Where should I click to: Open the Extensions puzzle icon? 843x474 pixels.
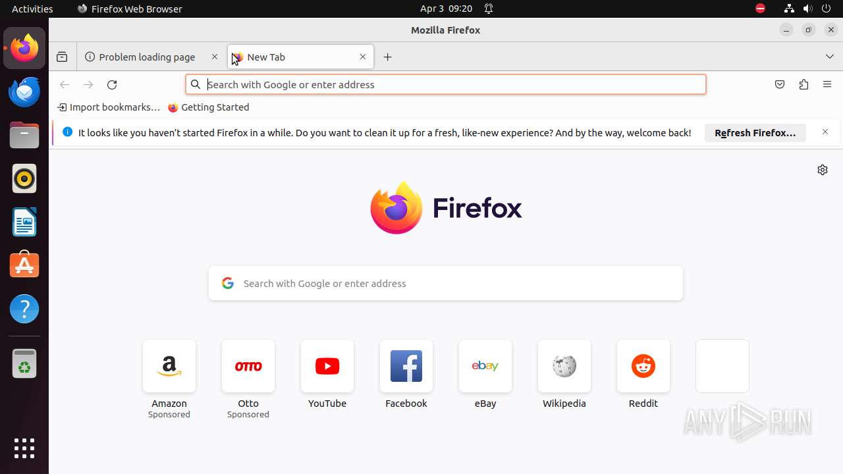[x=803, y=84]
